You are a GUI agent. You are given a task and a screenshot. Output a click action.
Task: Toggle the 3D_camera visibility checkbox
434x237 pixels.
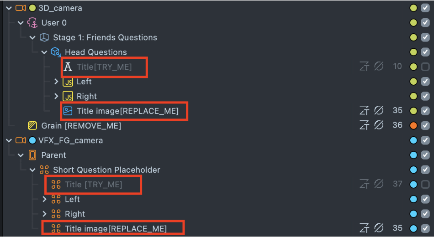coord(425,8)
